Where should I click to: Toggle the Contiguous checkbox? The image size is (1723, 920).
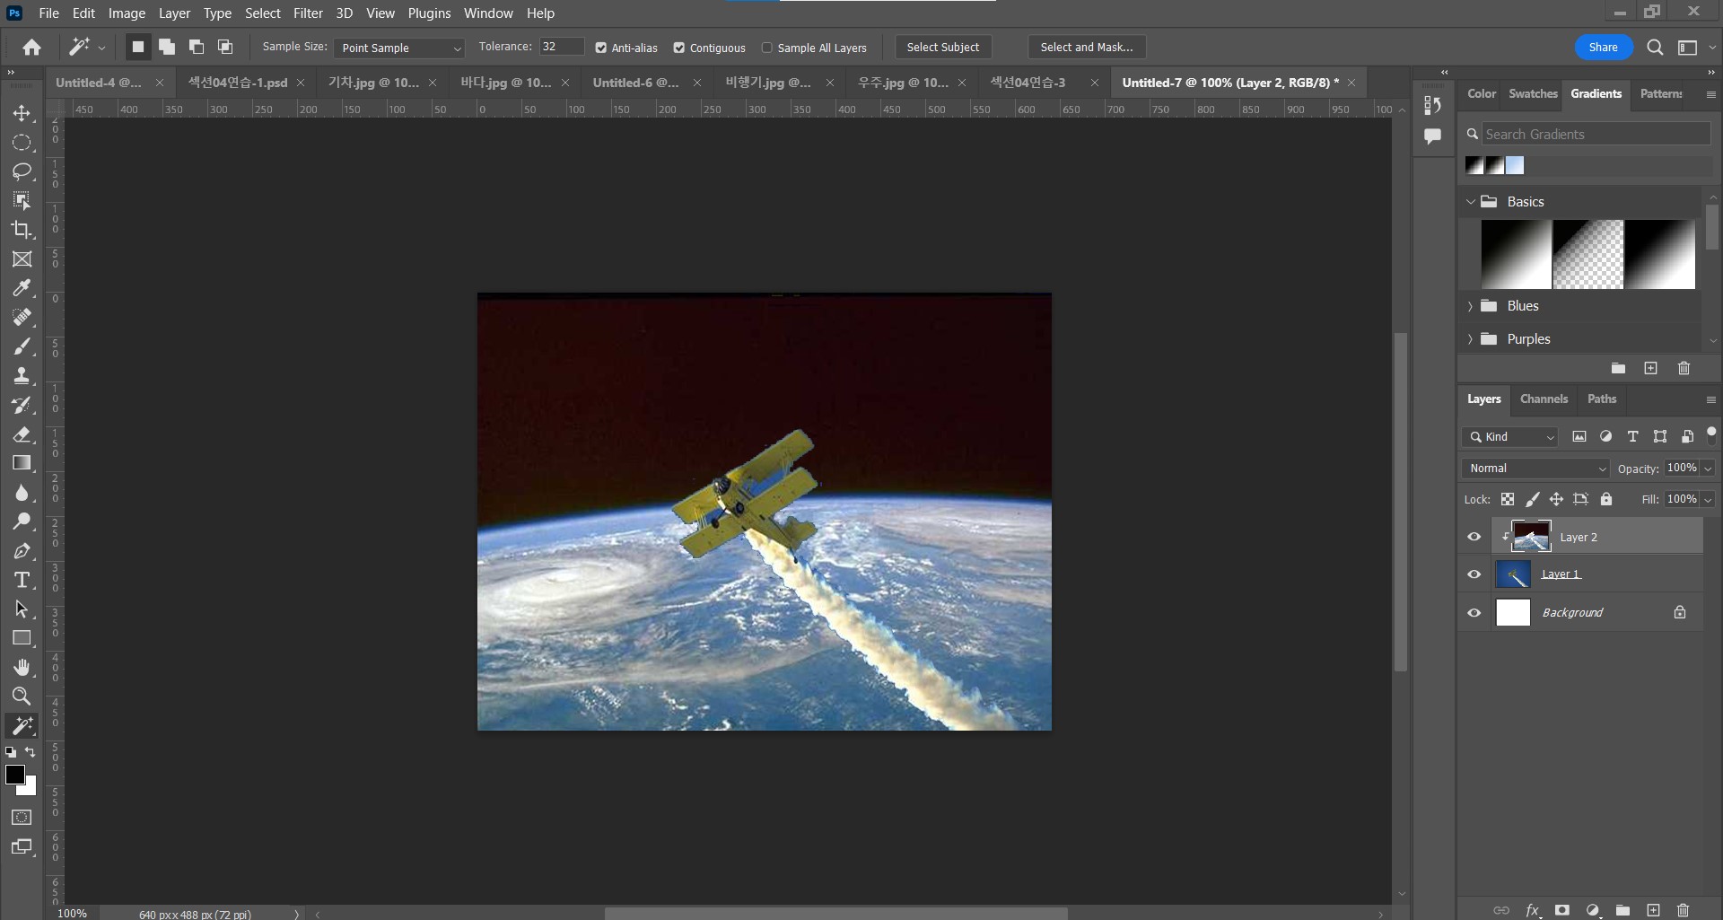(679, 48)
